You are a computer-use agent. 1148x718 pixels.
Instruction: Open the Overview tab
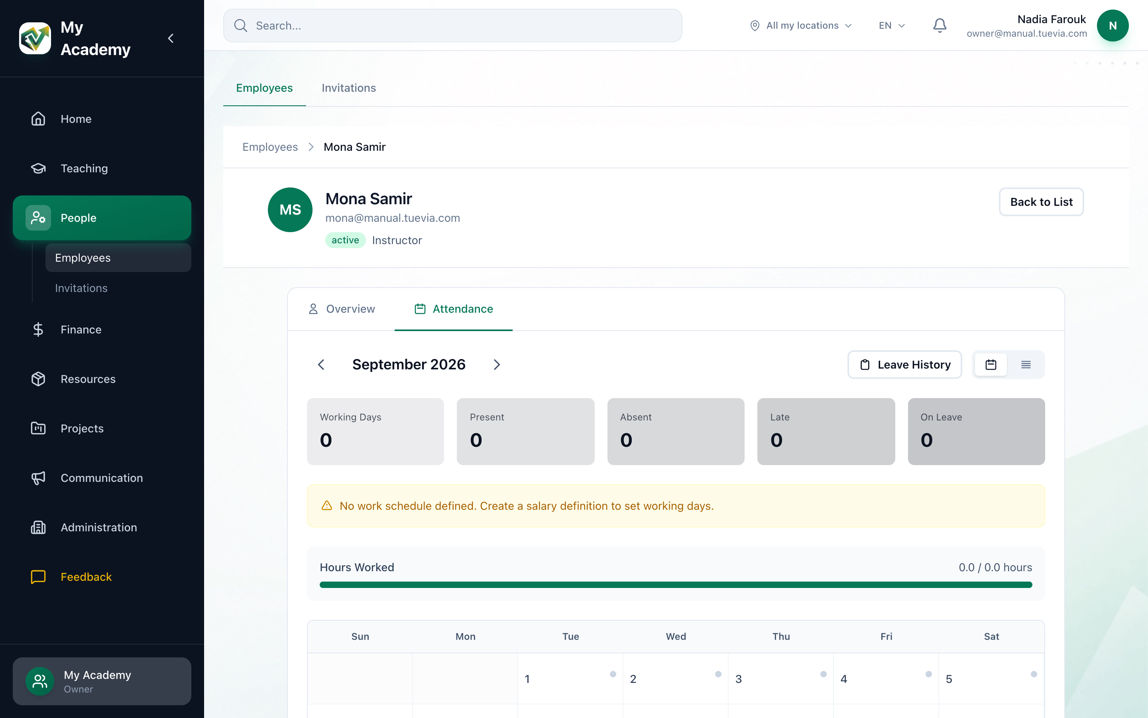click(x=341, y=309)
